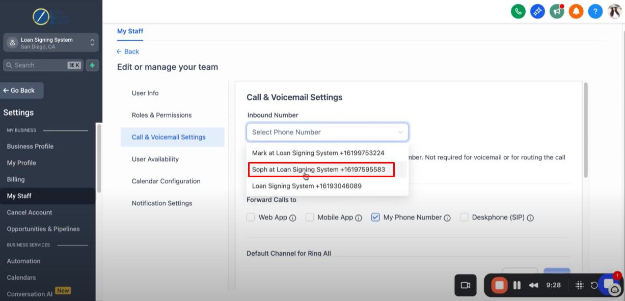The height and width of the screenshot is (301, 625).
Task: Click the Inbound Number label
Action: click(x=273, y=115)
